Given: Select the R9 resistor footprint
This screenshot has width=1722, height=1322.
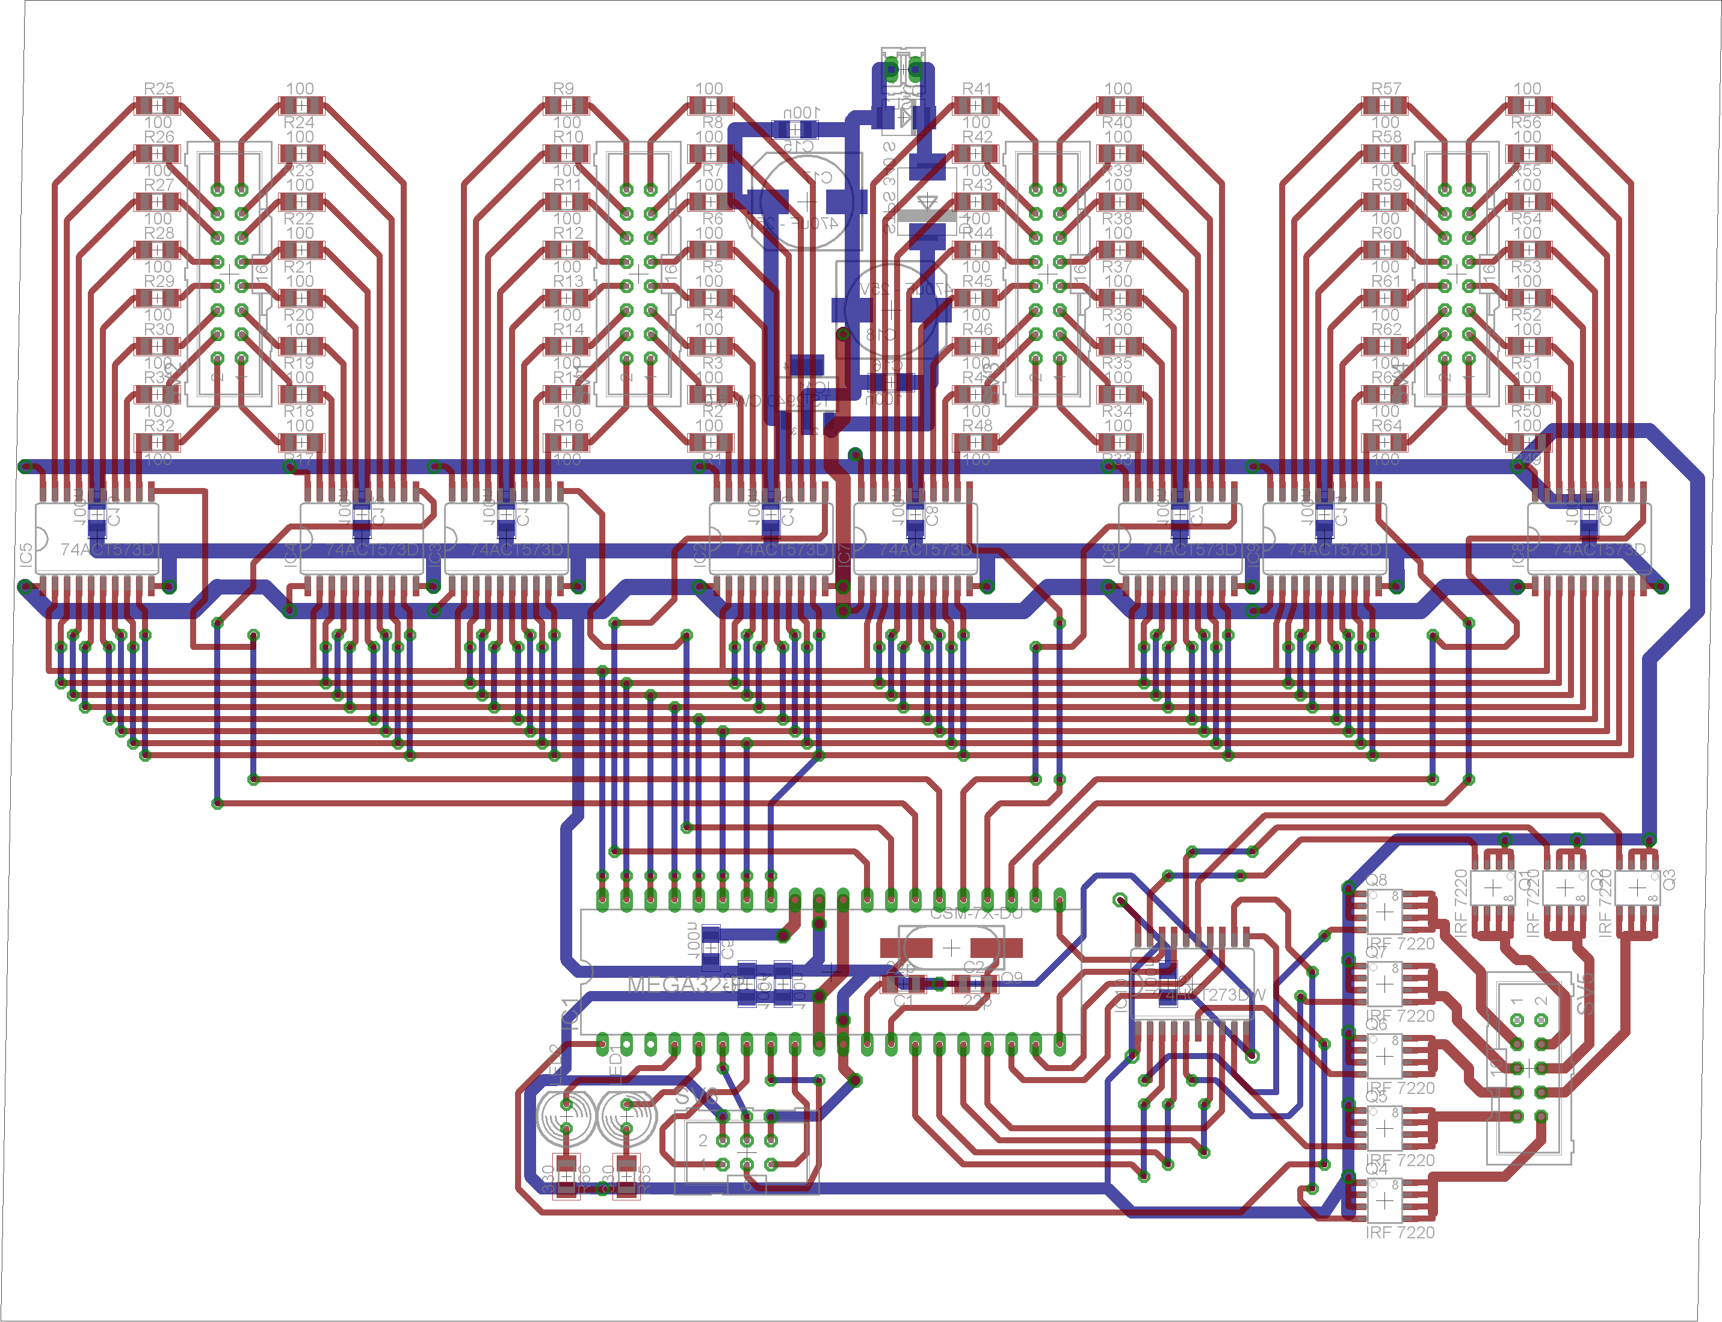Looking at the screenshot, I should [566, 105].
